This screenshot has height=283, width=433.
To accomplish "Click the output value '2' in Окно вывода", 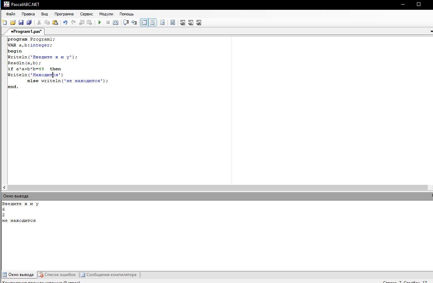I will tap(3, 215).
